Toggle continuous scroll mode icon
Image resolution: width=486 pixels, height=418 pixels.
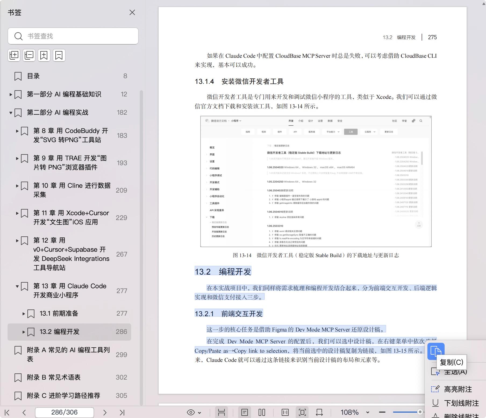click(221, 412)
